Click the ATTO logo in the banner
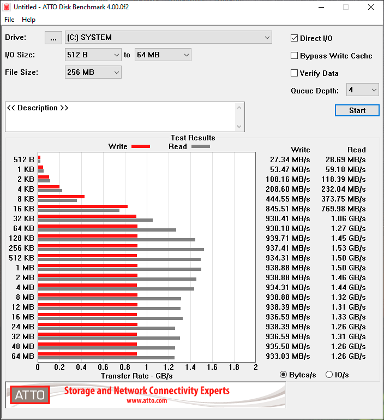The image size is (384, 420). coord(30,395)
